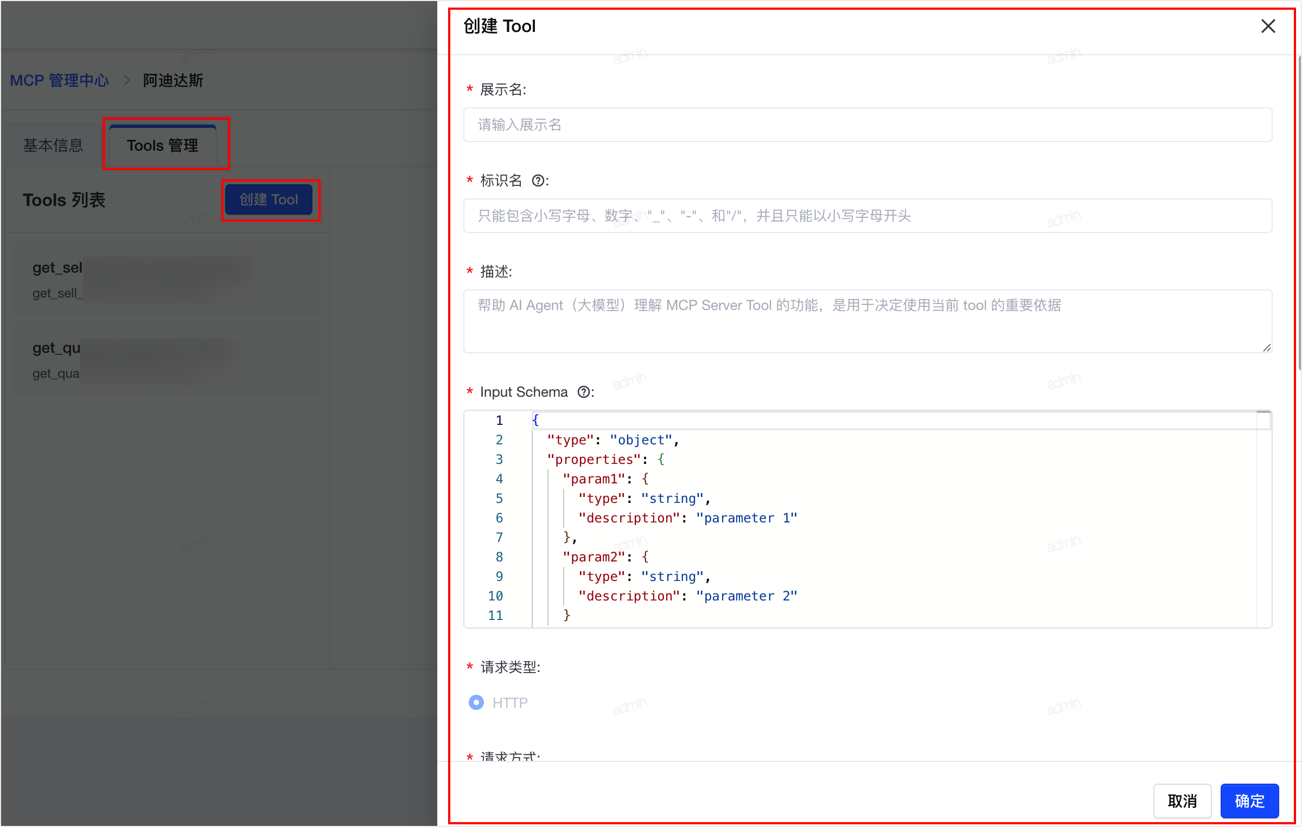Click the 描述 textarea resize handle

1267,348
